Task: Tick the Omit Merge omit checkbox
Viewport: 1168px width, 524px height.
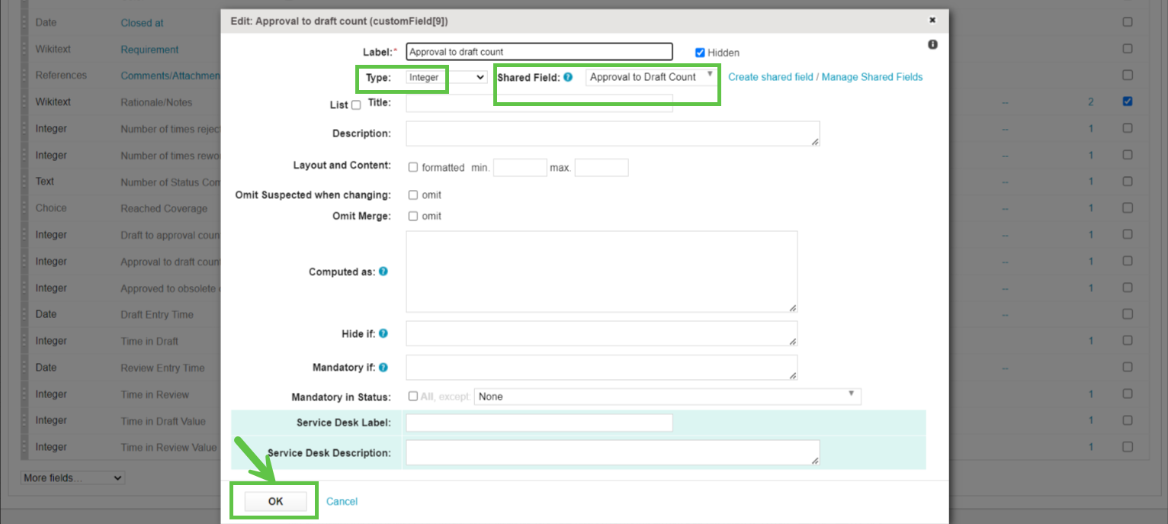Action: coord(413,216)
